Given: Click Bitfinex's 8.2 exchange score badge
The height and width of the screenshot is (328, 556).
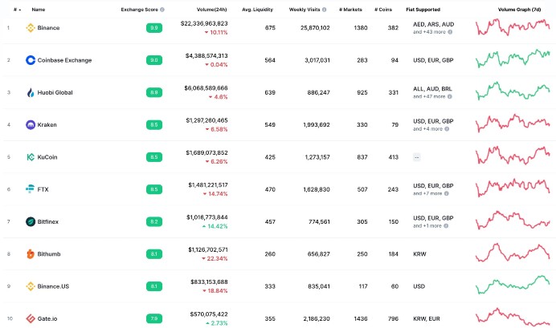Looking at the screenshot, I should coord(154,222).
